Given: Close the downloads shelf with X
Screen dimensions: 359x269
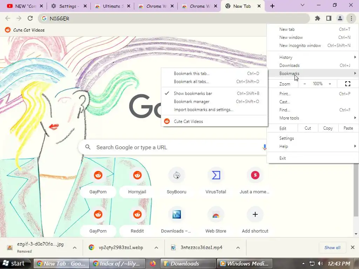Looking at the screenshot, I should pos(353,247).
